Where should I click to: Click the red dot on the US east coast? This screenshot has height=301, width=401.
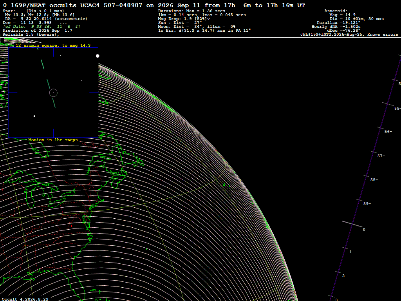(x=71, y=226)
